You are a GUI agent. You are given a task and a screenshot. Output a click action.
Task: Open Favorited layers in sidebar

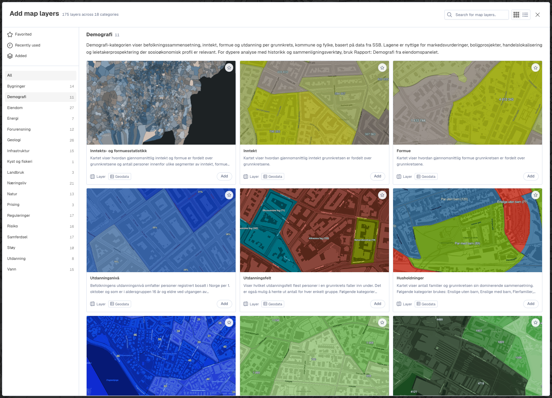pyautogui.click(x=40, y=34)
